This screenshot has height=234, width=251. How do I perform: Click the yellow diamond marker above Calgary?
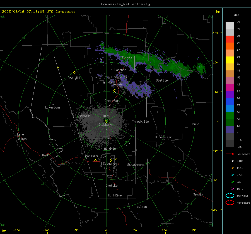pos(110,160)
